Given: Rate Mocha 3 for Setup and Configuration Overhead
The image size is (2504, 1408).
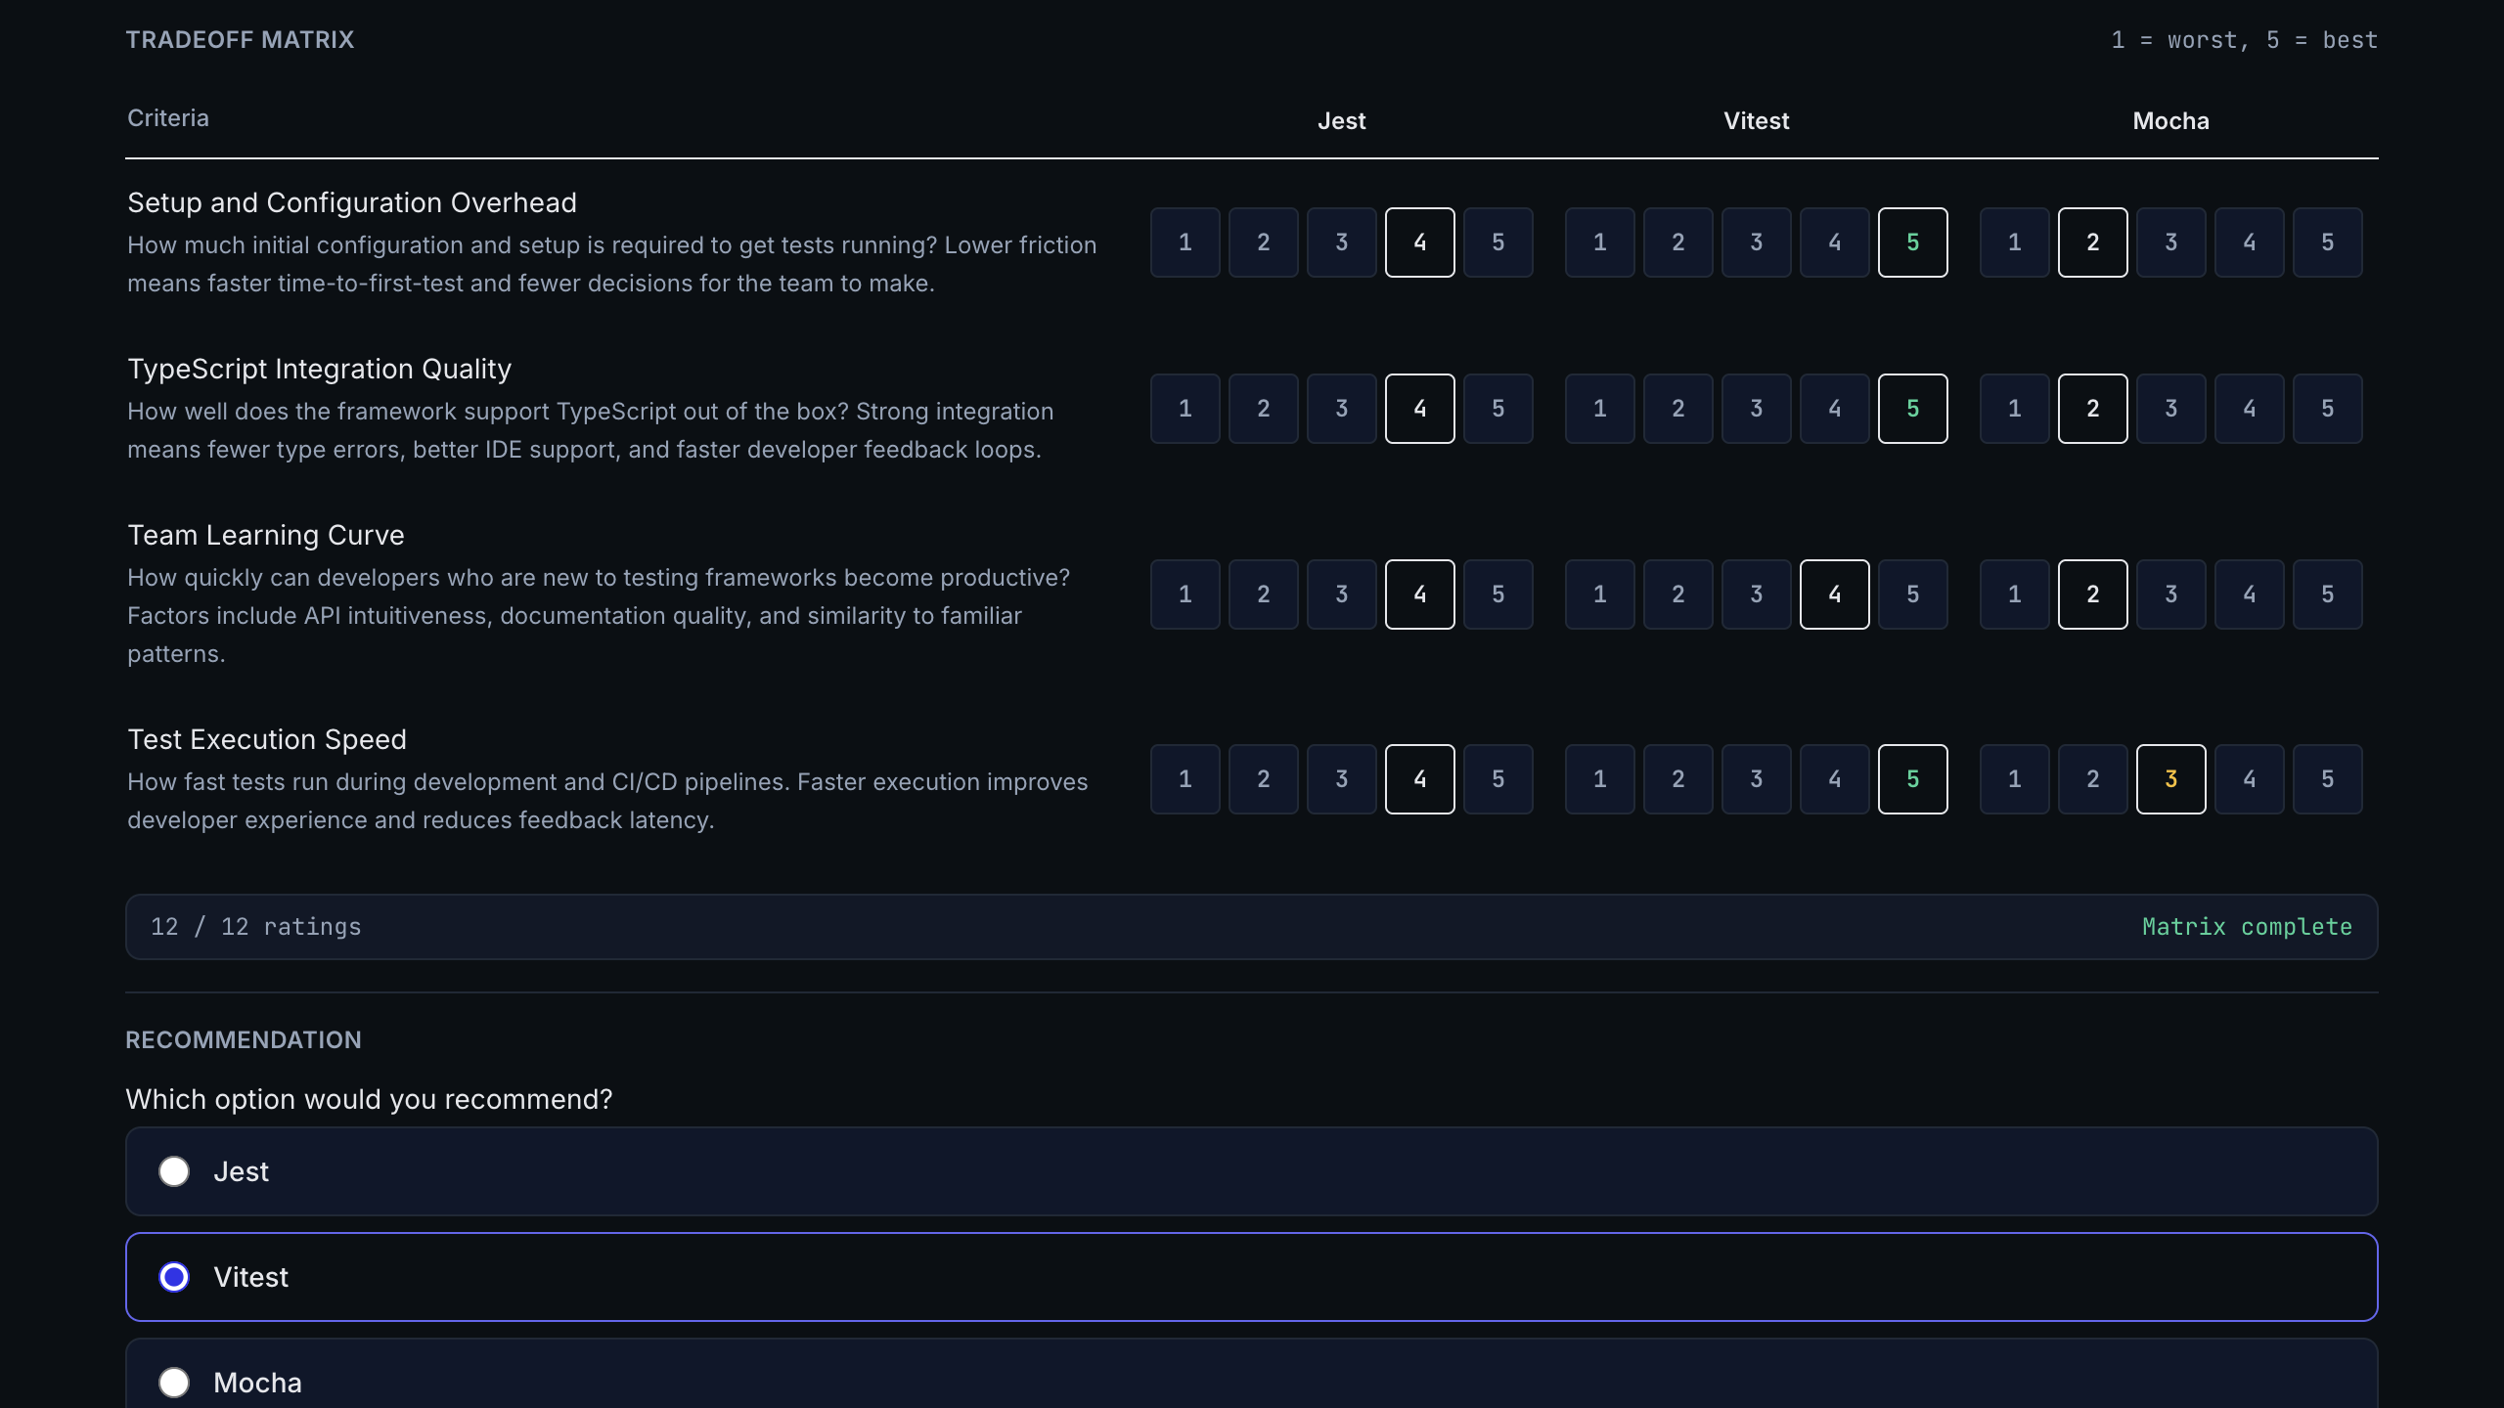Looking at the screenshot, I should [x=2170, y=242].
